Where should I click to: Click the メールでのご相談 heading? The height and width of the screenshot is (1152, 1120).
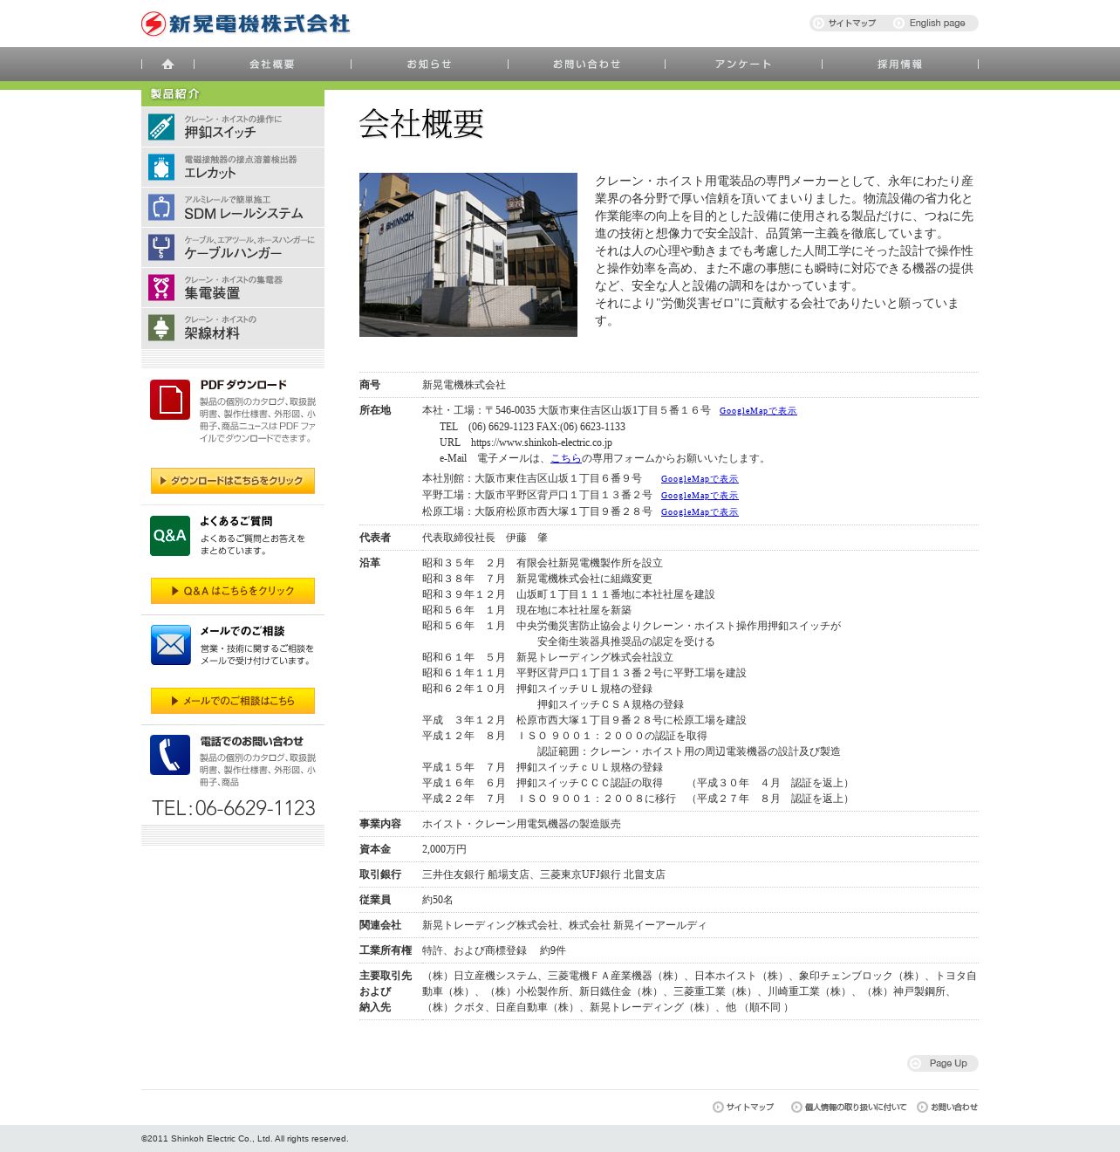tap(242, 631)
